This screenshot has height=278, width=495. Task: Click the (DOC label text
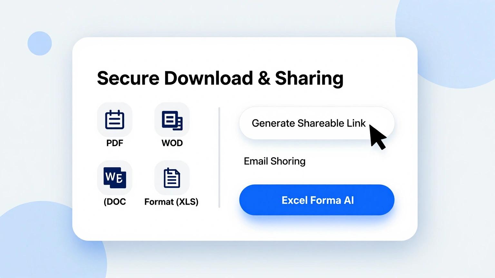click(x=115, y=202)
